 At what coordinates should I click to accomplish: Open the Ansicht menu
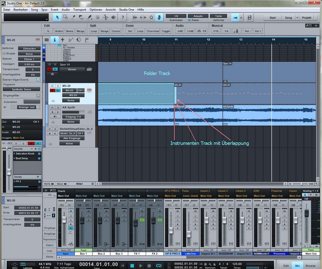click(x=111, y=10)
